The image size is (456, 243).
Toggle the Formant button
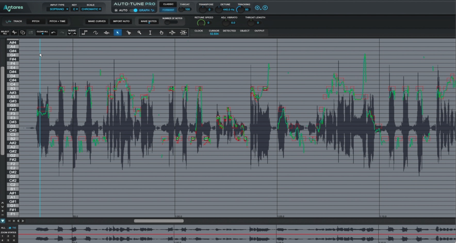[x=168, y=10]
